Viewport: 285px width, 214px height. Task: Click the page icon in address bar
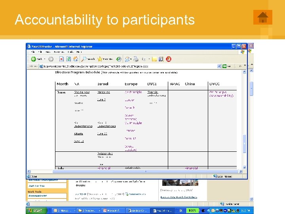[x=41, y=67]
